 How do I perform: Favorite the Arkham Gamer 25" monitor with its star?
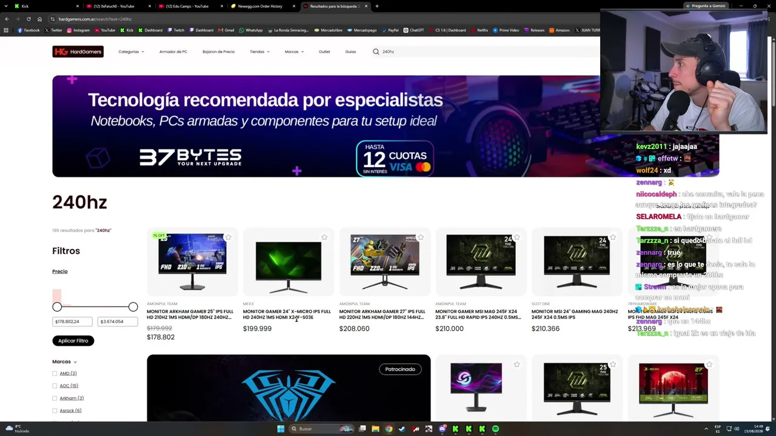[x=228, y=237]
